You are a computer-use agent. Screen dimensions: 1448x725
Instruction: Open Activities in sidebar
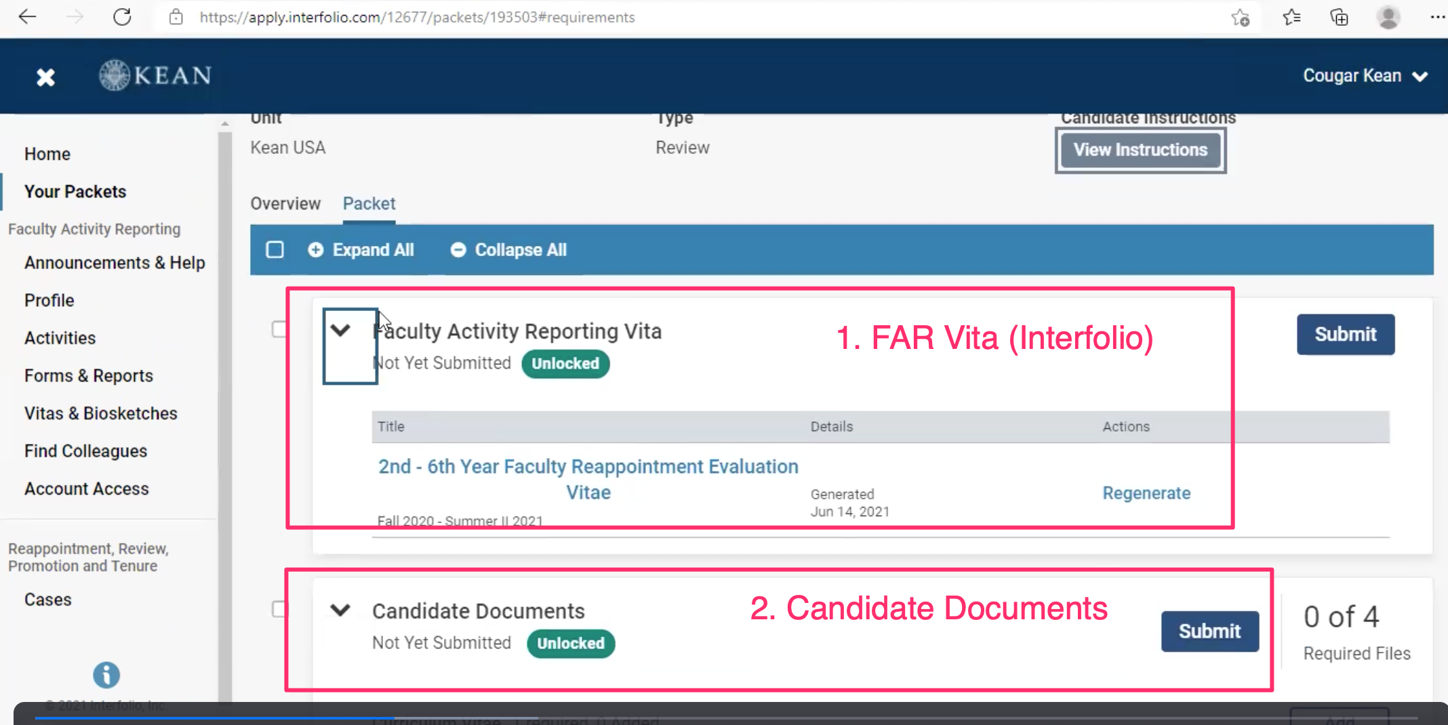coord(60,338)
